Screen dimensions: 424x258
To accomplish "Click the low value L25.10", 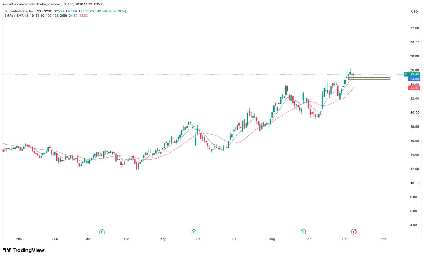I will pyautogui.click(x=84, y=11).
